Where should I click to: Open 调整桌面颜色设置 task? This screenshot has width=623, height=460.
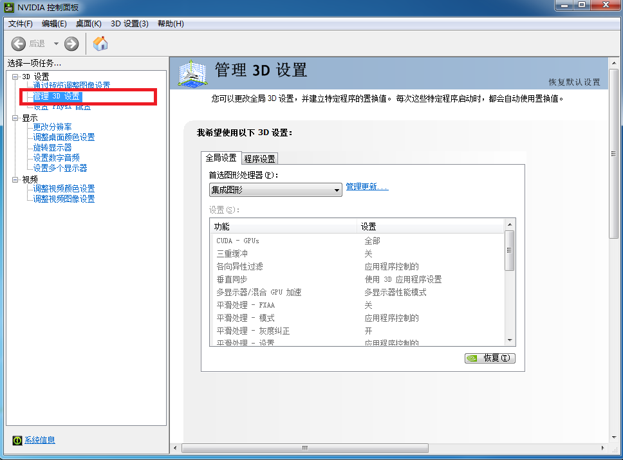(x=64, y=138)
